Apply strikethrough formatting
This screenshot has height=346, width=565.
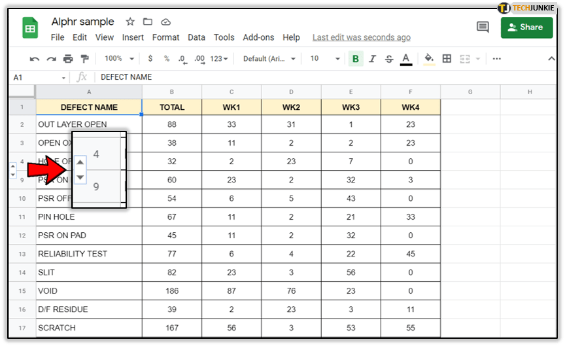[x=389, y=59]
